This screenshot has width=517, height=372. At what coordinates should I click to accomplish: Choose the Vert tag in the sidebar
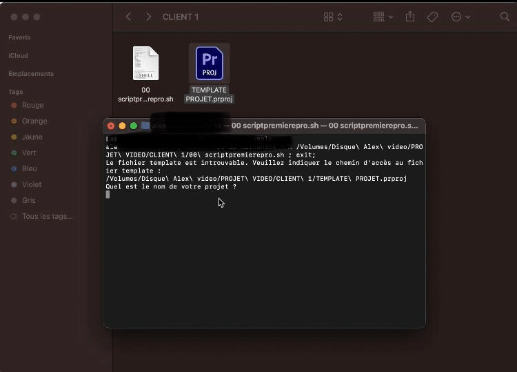[x=29, y=153]
